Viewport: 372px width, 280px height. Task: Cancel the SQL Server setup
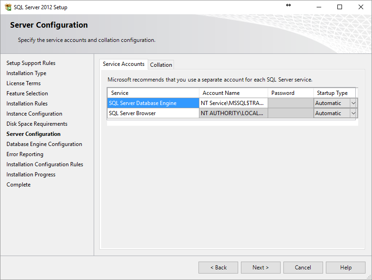(x=303, y=268)
